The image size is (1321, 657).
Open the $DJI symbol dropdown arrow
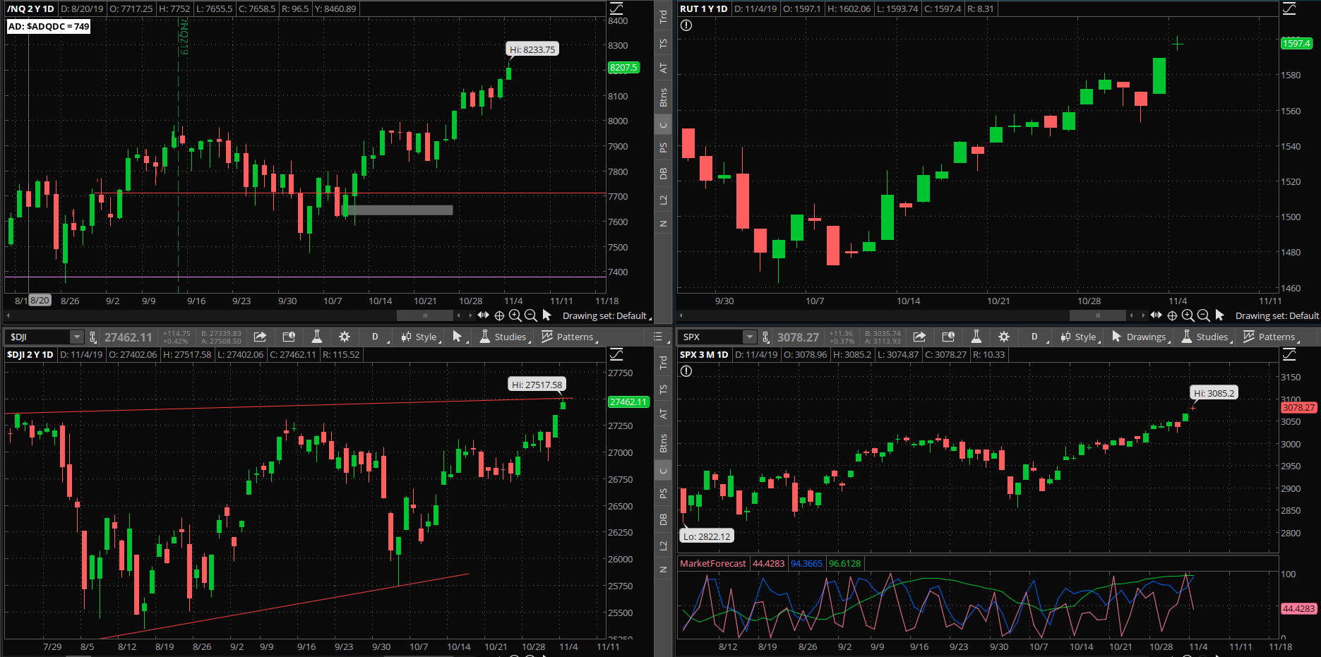click(x=76, y=337)
